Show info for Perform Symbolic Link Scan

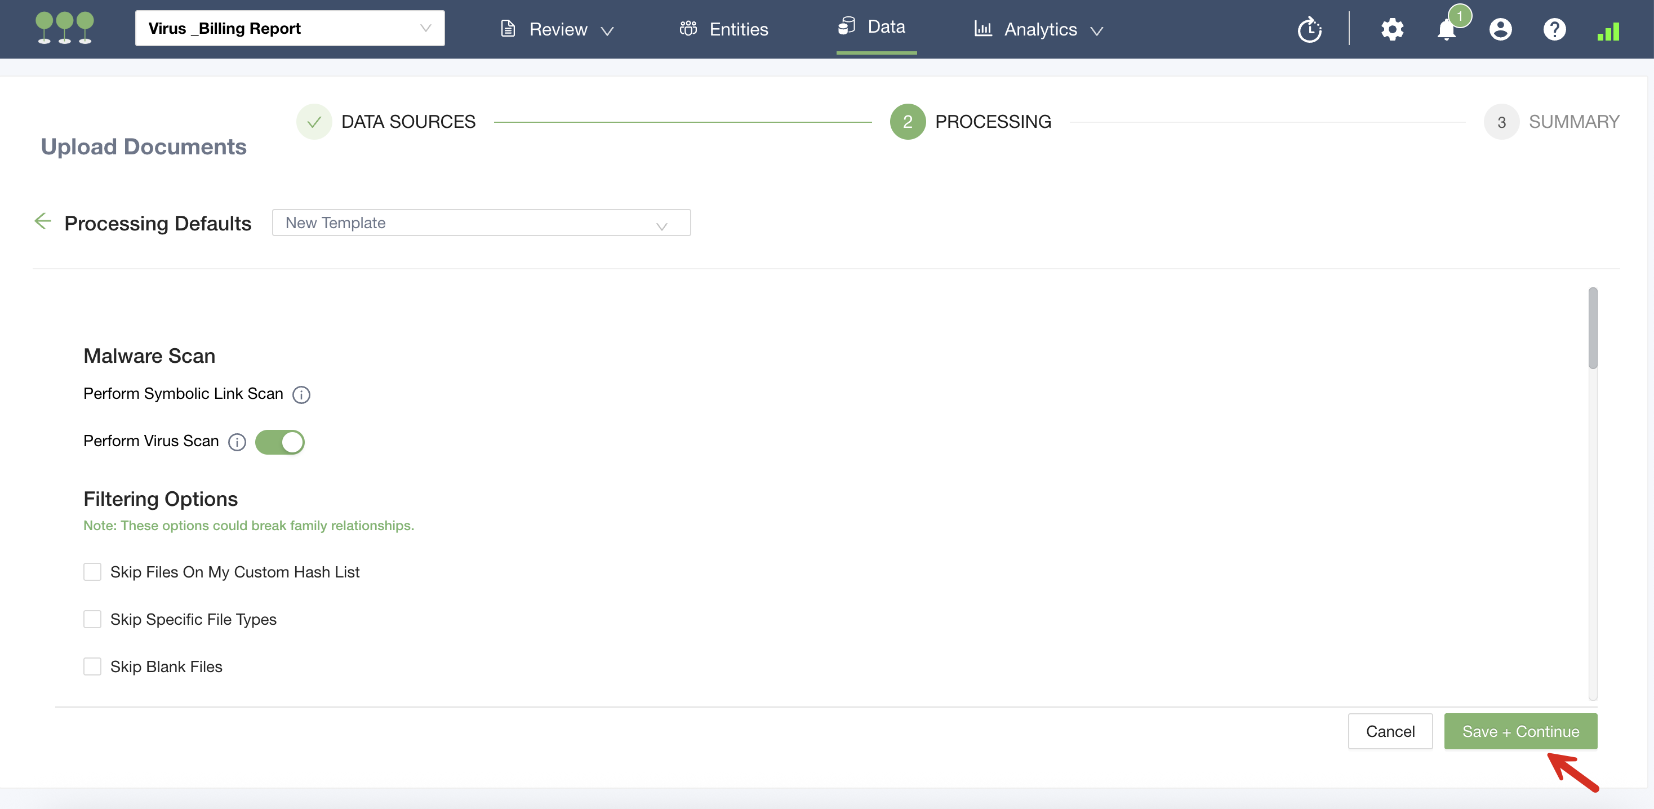[x=301, y=394]
